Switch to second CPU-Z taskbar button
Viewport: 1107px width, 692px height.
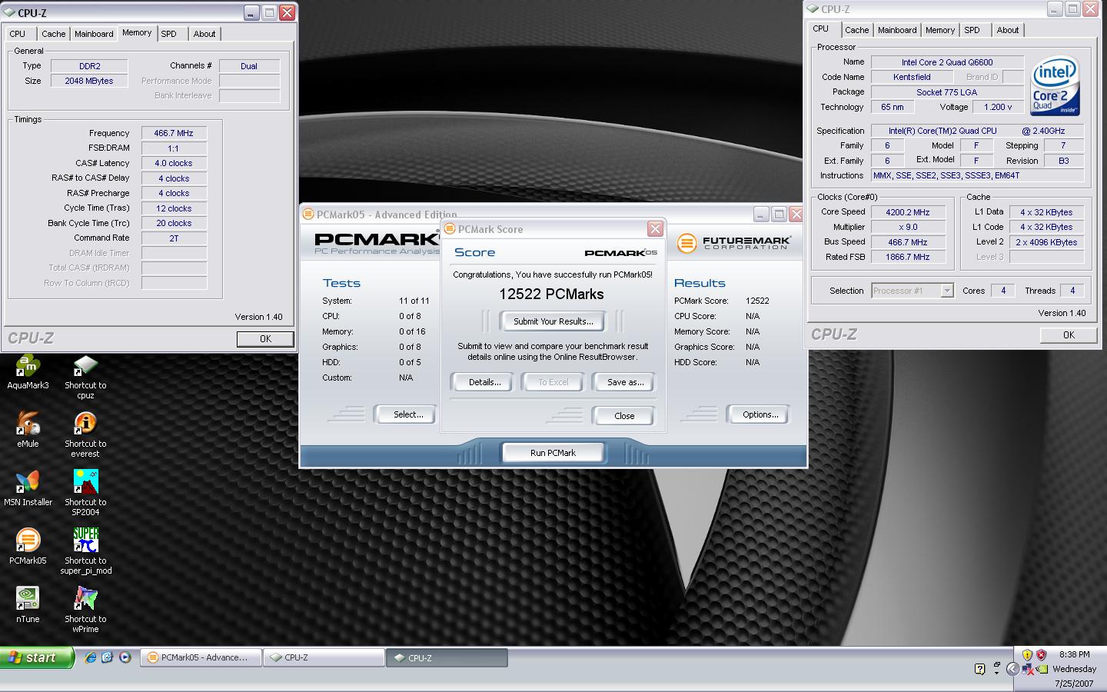[x=447, y=657]
